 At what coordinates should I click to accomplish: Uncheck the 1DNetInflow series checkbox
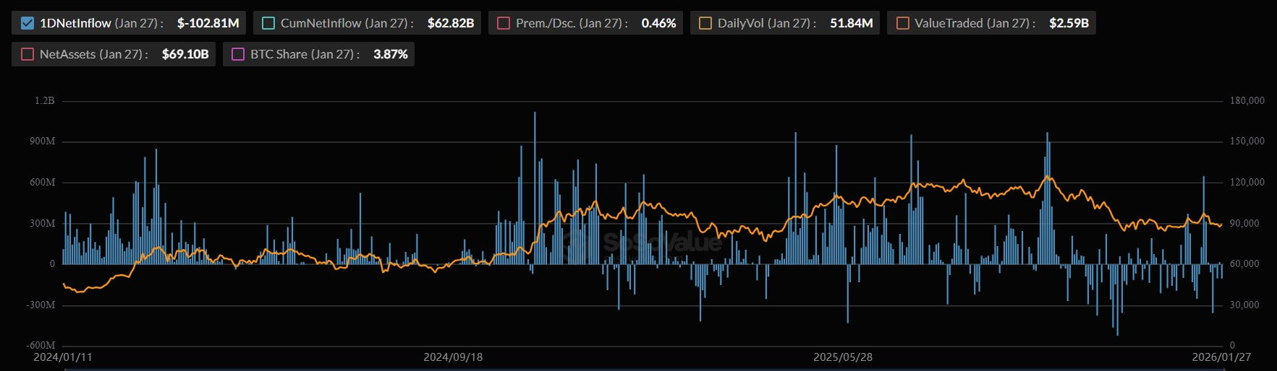pyautogui.click(x=27, y=23)
